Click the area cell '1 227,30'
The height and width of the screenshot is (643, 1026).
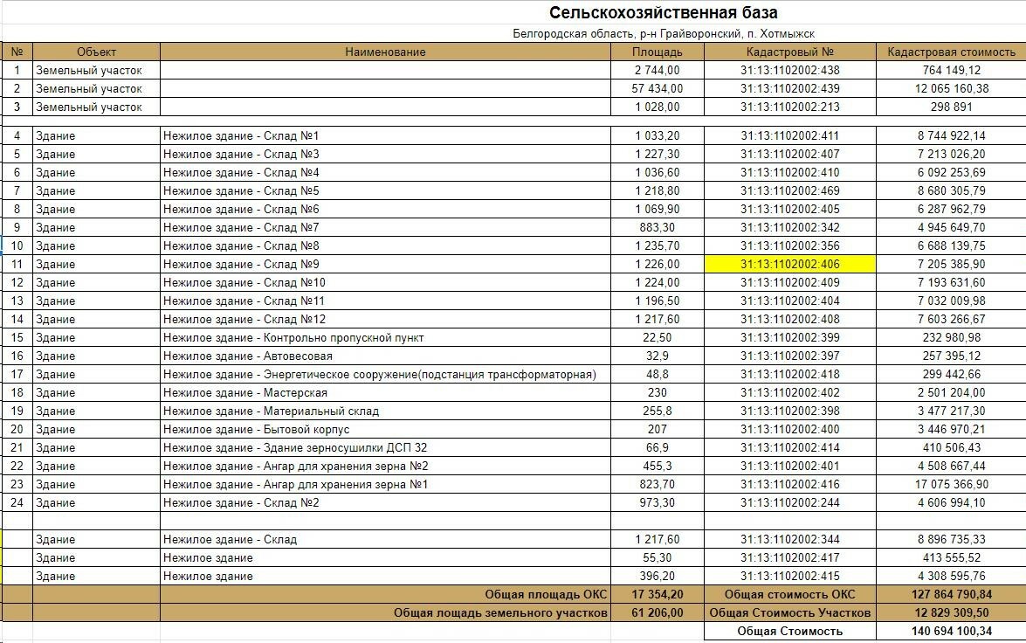click(x=657, y=154)
